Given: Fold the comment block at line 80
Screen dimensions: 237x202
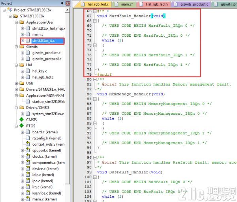Looking at the screenshot, I should 95,79.
